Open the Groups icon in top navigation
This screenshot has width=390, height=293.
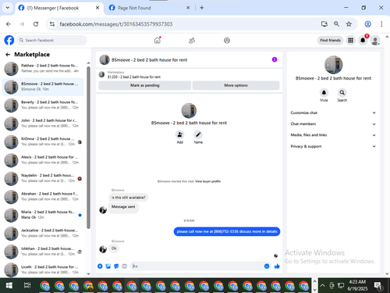(x=227, y=41)
